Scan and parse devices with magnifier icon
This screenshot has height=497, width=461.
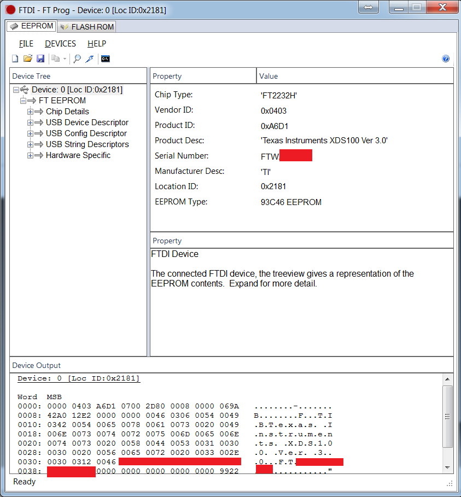pyautogui.click(x=77, y=59)
